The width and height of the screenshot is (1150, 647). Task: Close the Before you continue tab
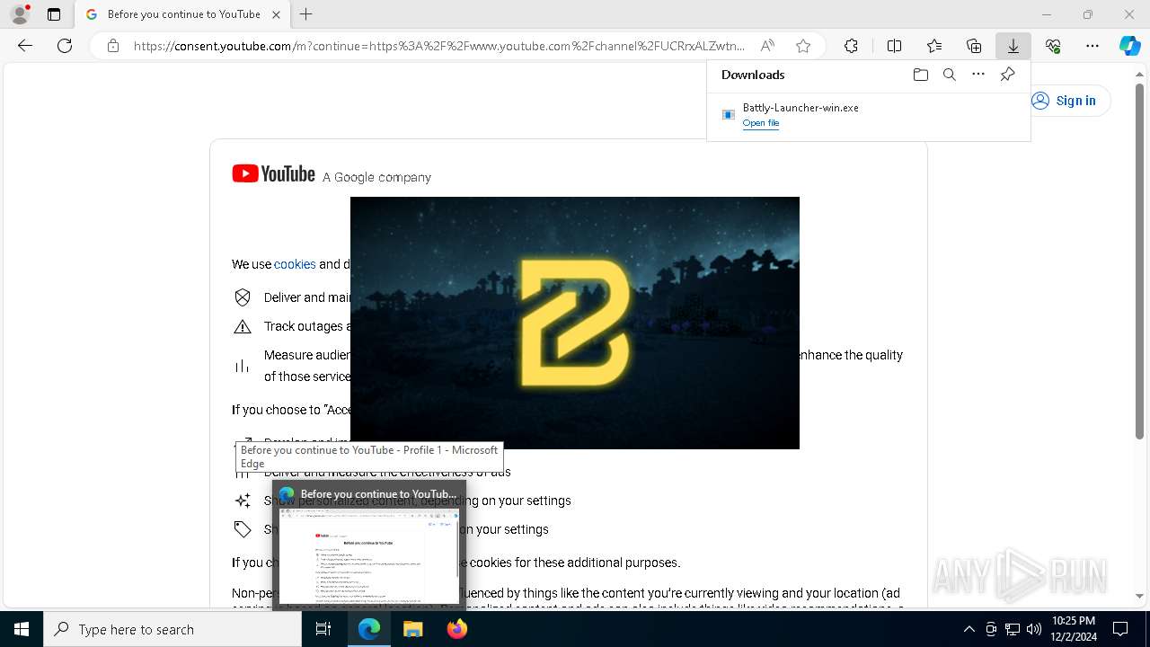tap(276, 14)
